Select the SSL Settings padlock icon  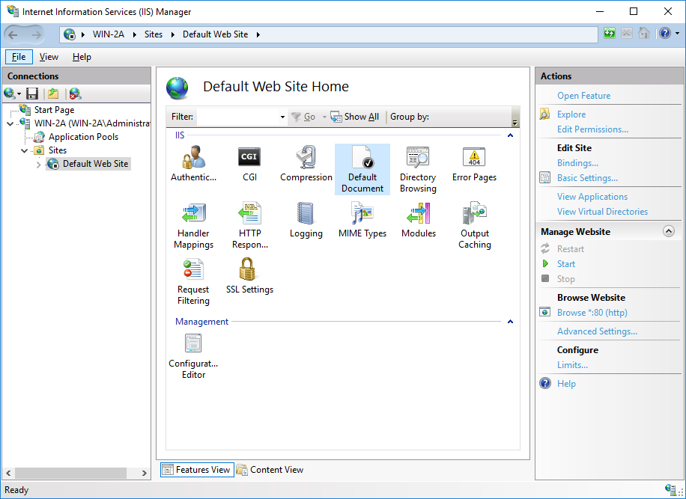point(249,270)
